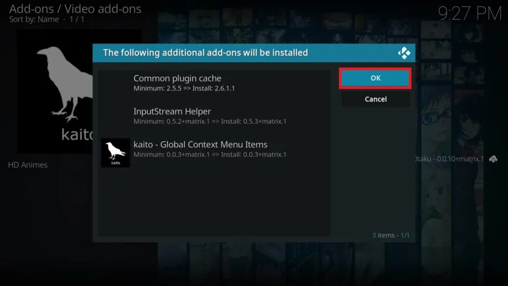Click the dialog title about additional add-ons
The width and height of the screenshot is (508, 286).
(x=205, y=52)
